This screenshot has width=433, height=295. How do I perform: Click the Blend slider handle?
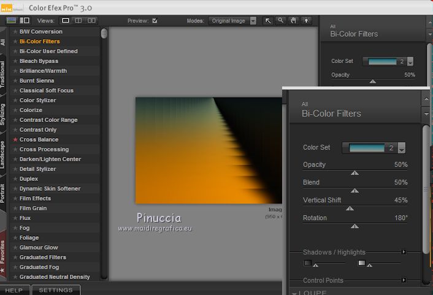pyautogui.click(x=355, y=191)
